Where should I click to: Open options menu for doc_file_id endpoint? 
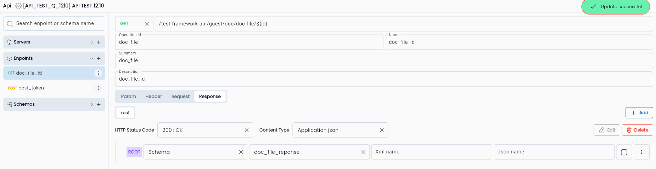(x=98, y=73)
